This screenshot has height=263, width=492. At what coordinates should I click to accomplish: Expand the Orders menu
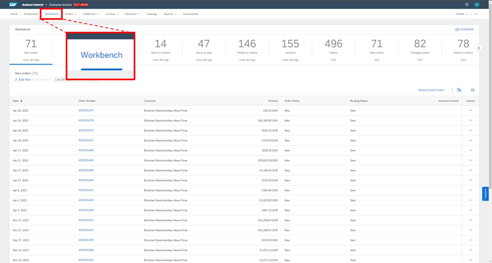[70, 14]
